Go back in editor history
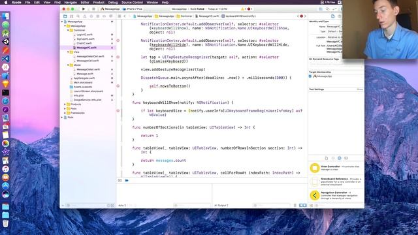418x235 pixels. (125, 16)
